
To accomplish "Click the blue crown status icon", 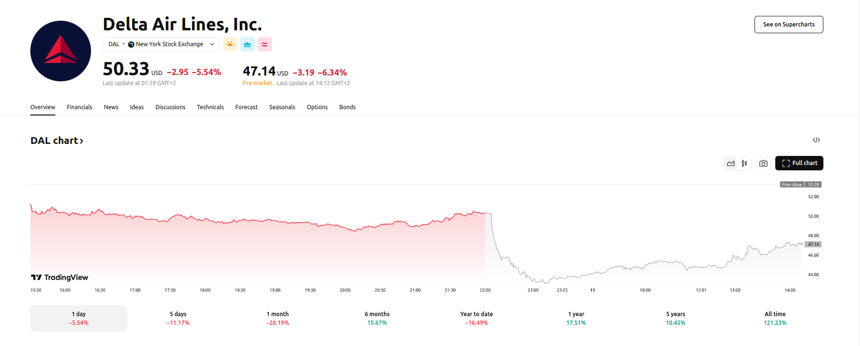I will (x=248, y=44).
